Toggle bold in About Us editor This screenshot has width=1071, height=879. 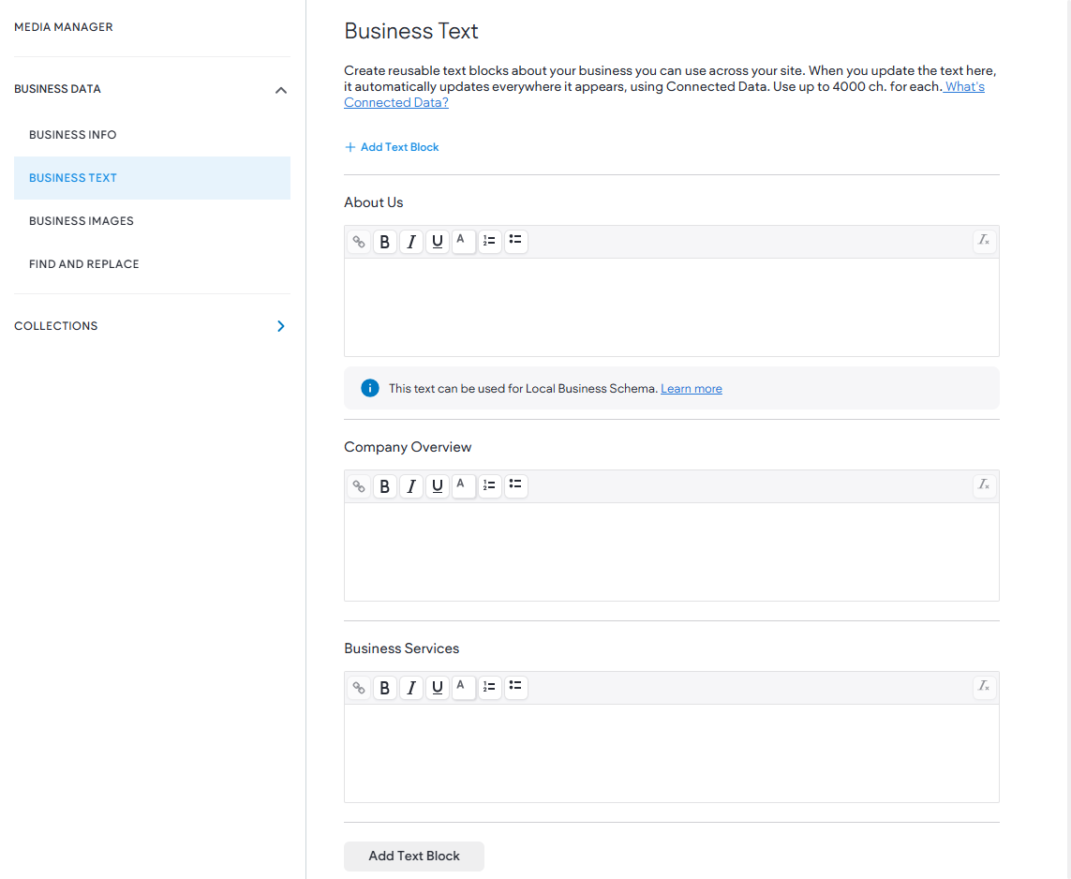pyautogui.click(x=384, y=241)
